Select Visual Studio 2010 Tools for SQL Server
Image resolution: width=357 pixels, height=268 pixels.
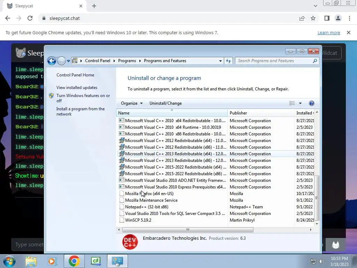coord(216,214)
